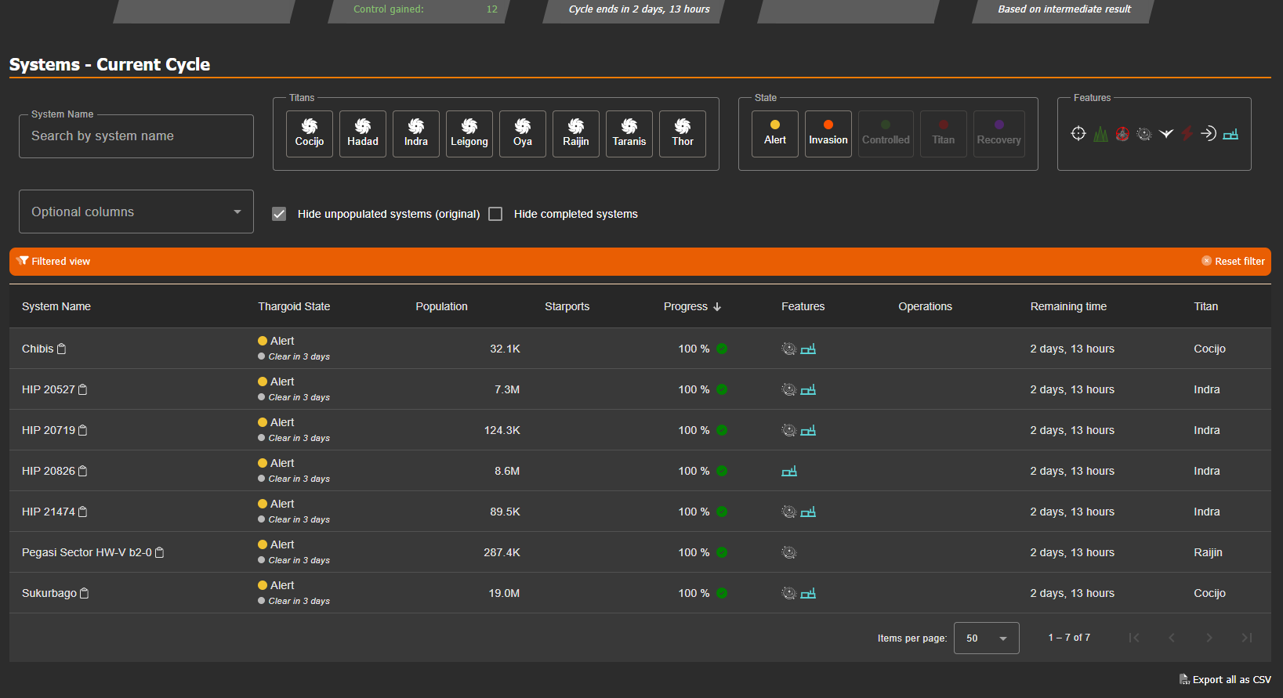
Task: Sort by System Name column header
Action: click(x=56, y=306)
